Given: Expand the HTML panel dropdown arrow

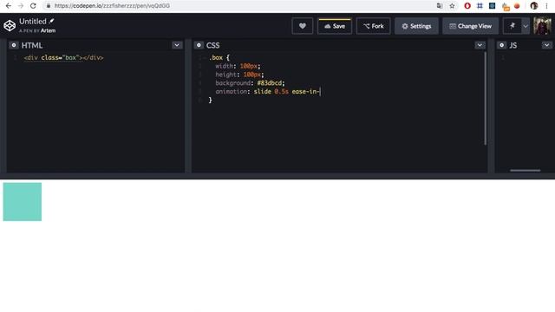Looking at the screenshot, I should tap(177, 45).
